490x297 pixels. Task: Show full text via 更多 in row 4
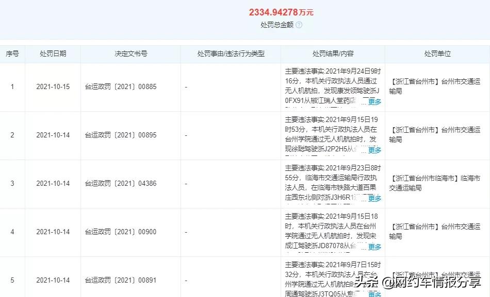[x=375, y=247]
